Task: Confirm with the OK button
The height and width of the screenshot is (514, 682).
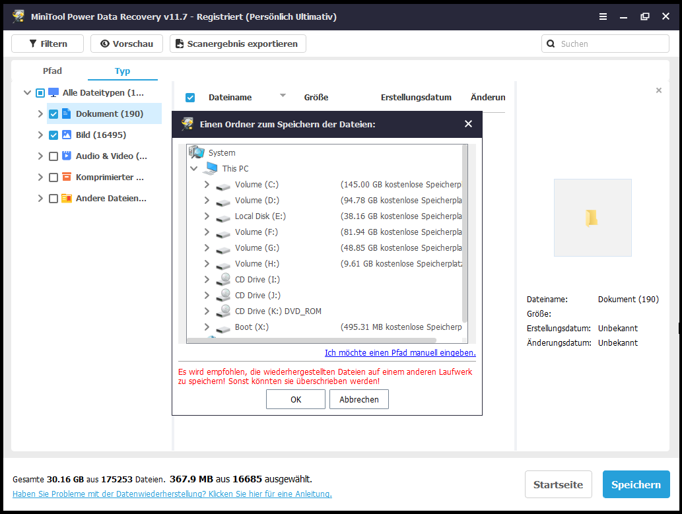Action: click(296, 399)
